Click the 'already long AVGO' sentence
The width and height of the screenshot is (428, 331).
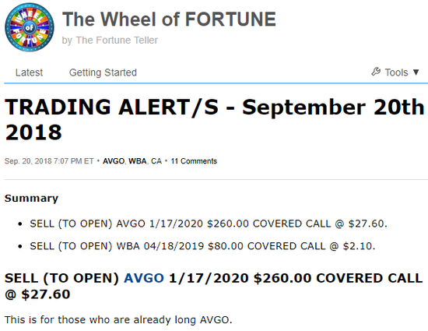coord(118,319)
